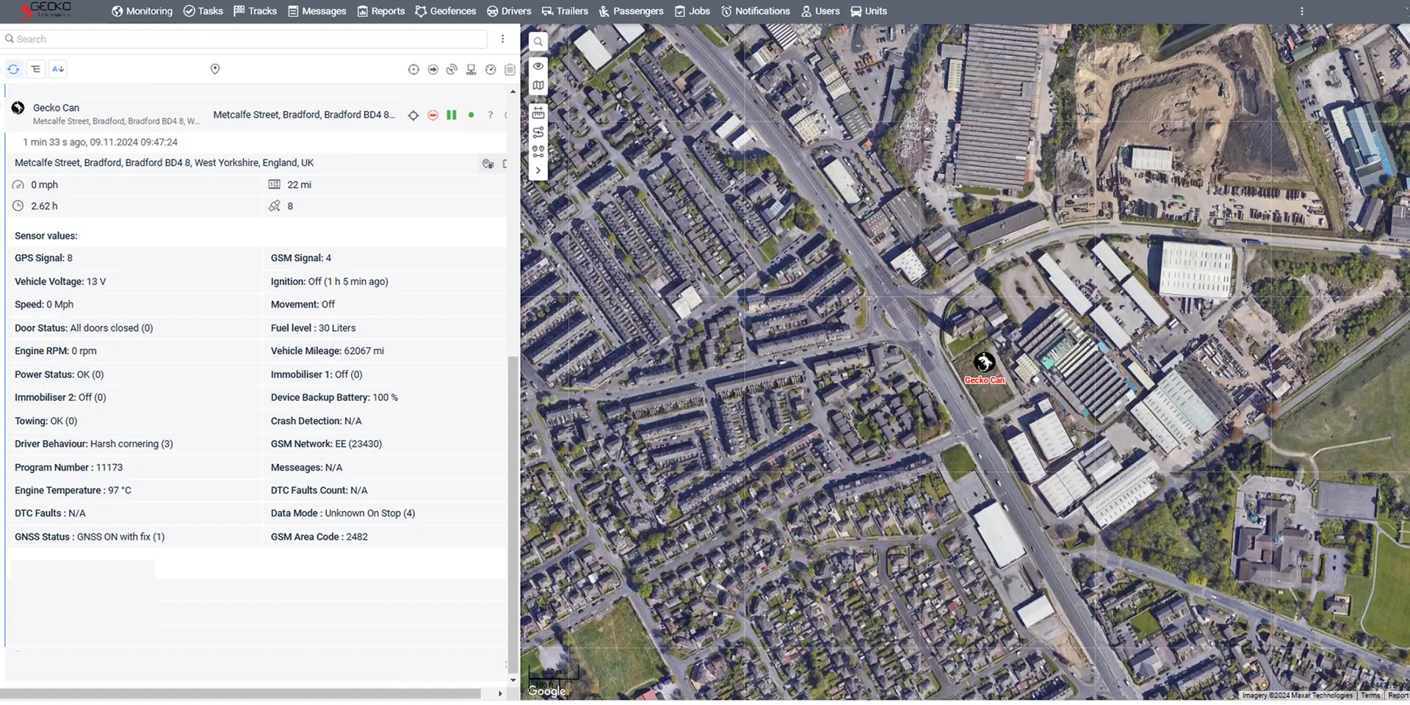This screenshot has height=705, width=1410.
Task: Click the location pin icon above unit list
Action: 215,69
